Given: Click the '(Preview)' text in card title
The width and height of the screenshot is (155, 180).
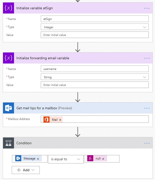Looking at the screenshot, I should [x=65, y=108].
